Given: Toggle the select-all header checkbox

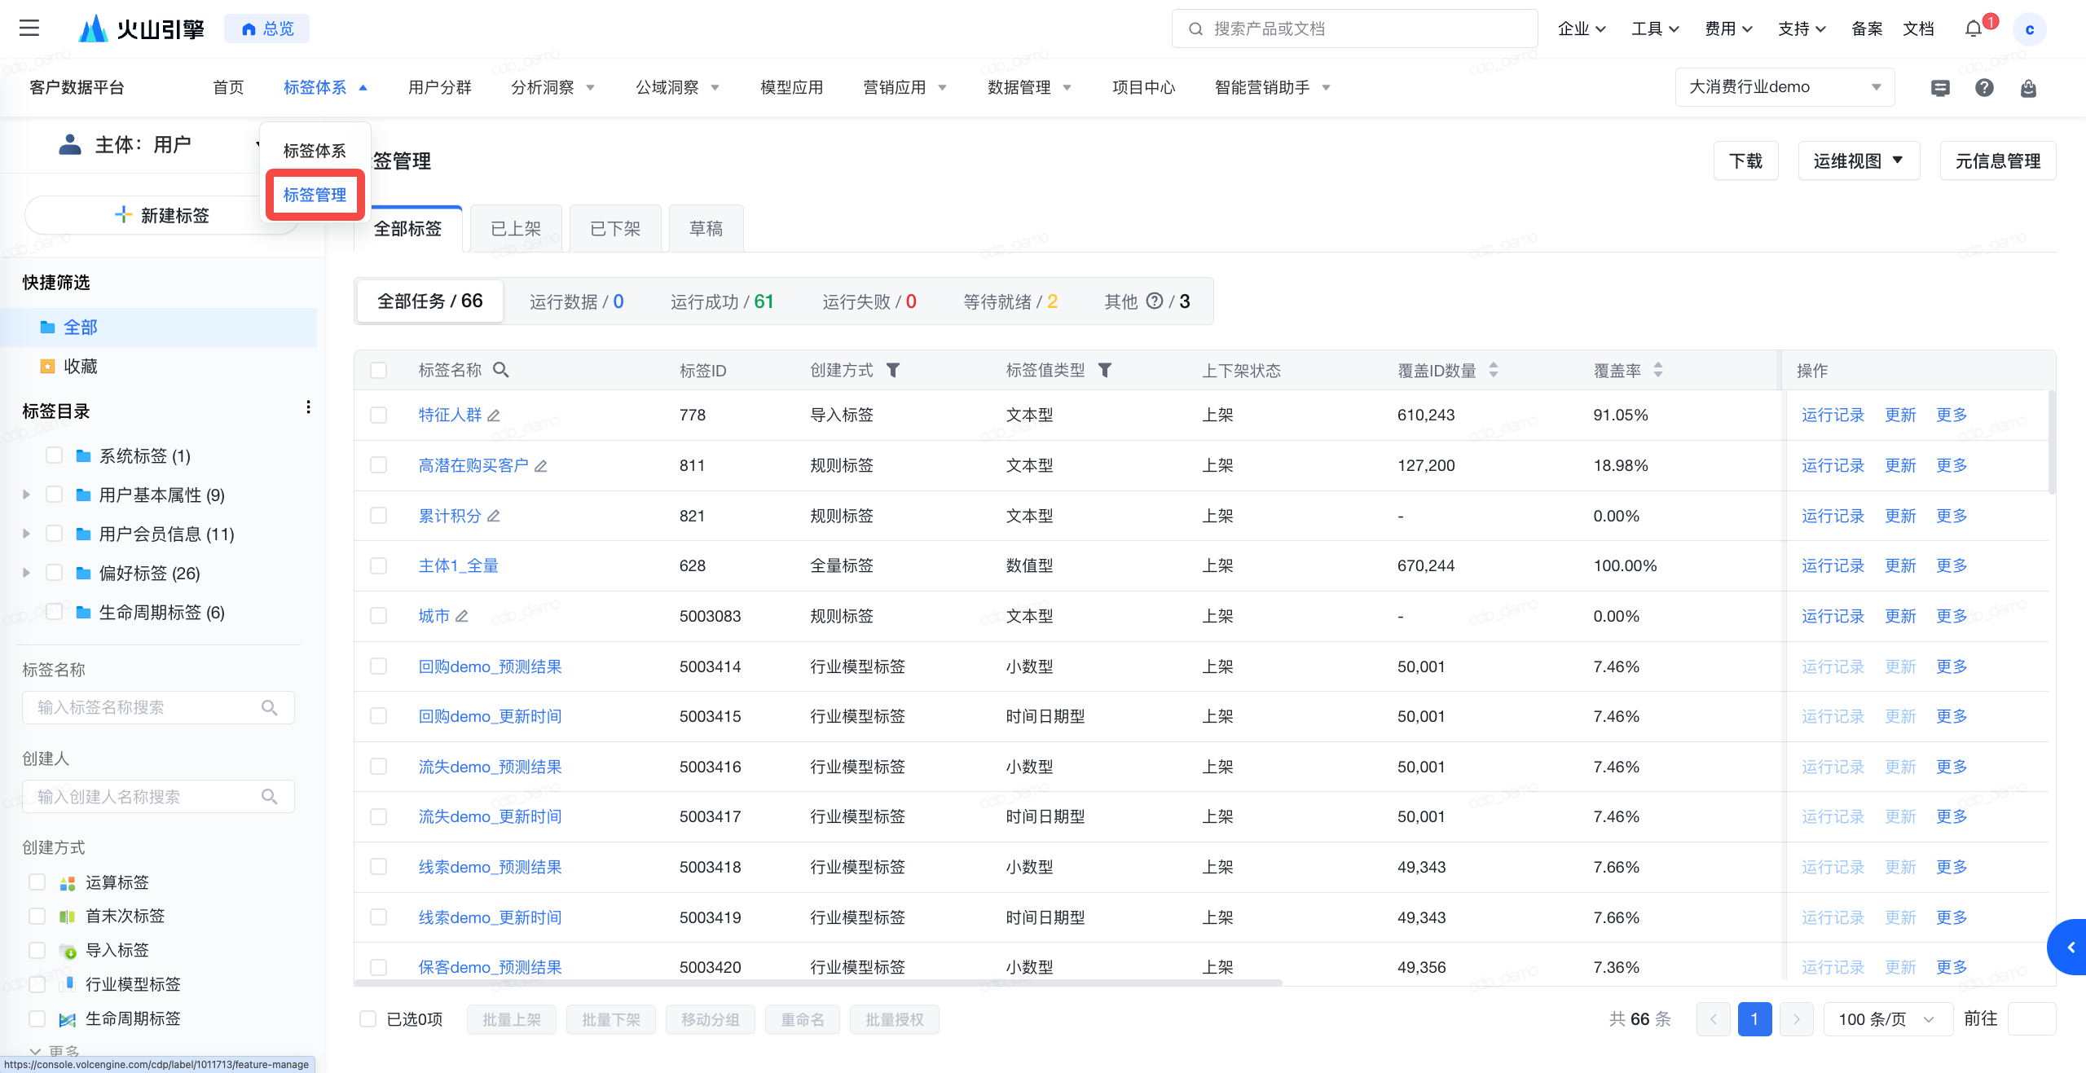Looking at the screenshot, I should pyautogui.click(x=379, y=370).
